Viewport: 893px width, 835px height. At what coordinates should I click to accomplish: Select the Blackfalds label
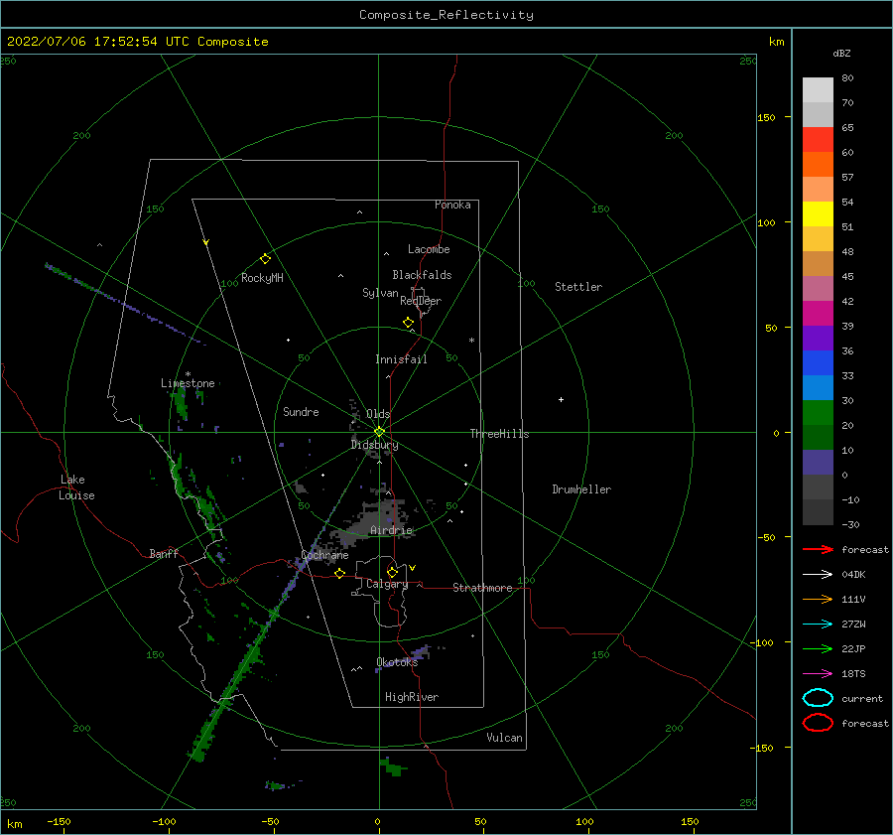click(422, 275)
